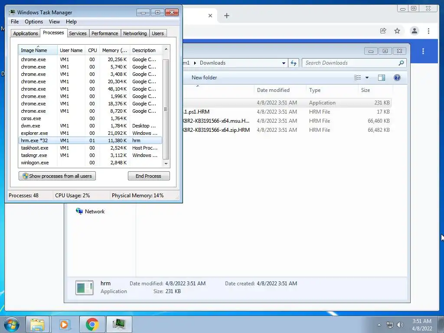
Task: Select the 231 KB Application file row
Action: click(287, 103)
